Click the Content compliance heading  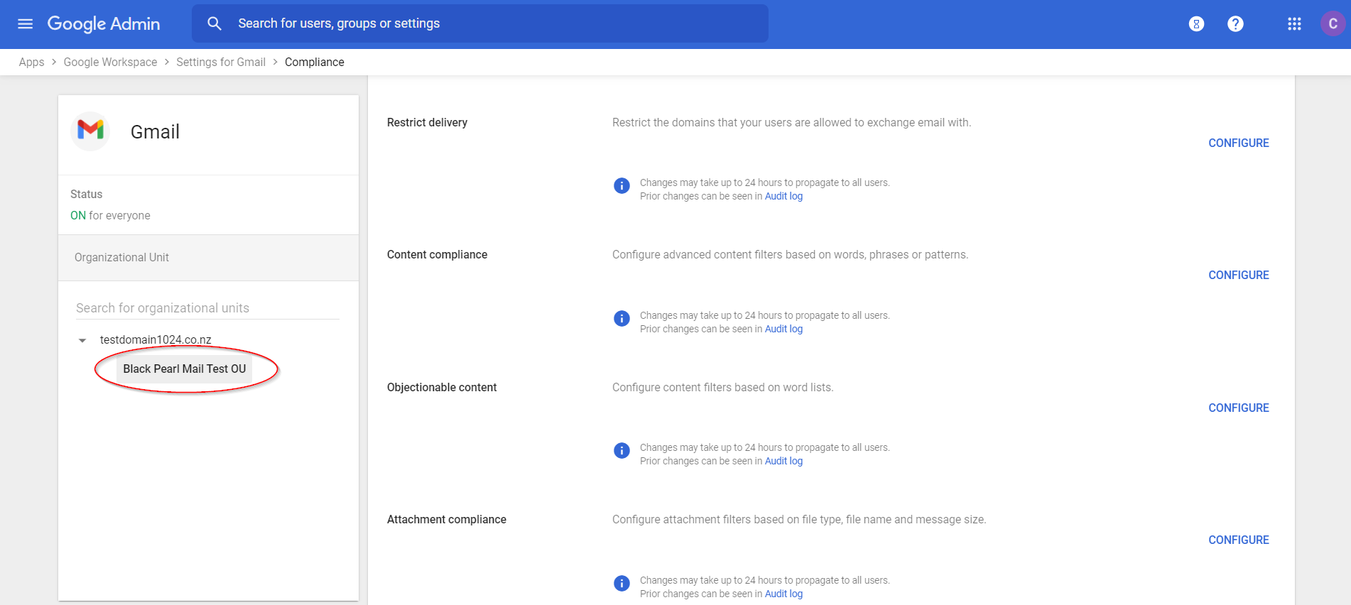point(437,254)
